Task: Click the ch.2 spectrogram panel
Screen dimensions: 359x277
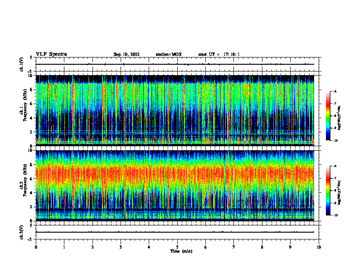Action: click(175, 186)
